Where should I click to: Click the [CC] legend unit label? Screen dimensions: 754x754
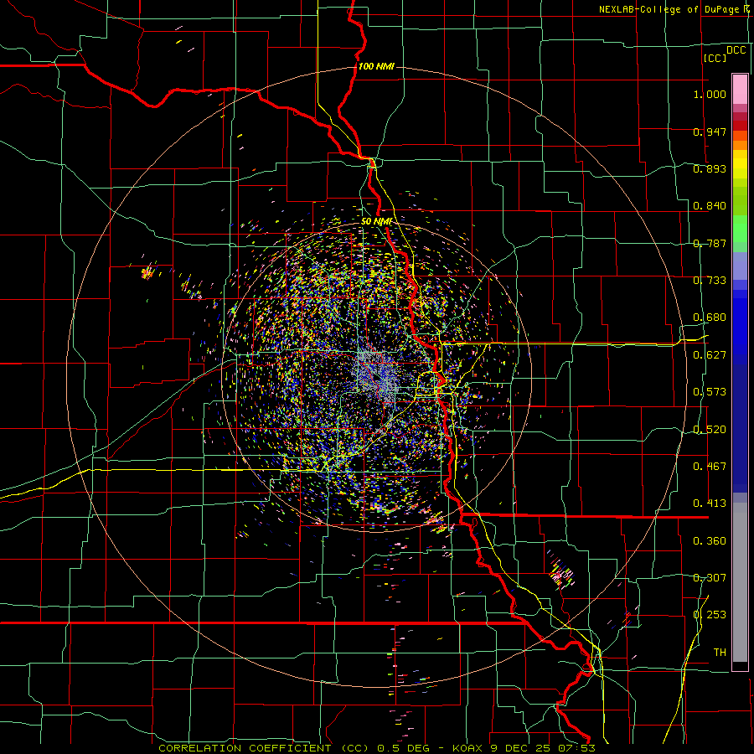pos(715,58)
